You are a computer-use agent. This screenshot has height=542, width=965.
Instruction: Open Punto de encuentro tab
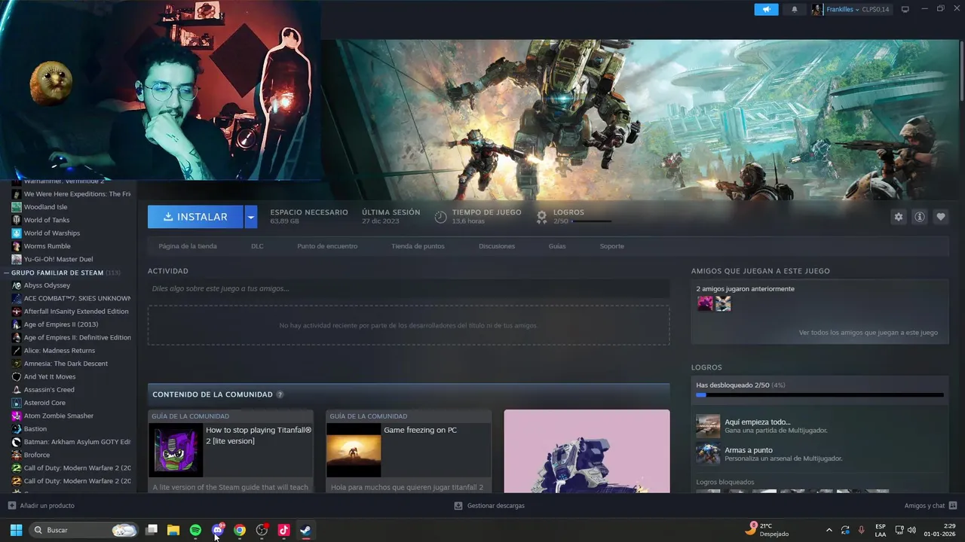(x=327, y=246)
